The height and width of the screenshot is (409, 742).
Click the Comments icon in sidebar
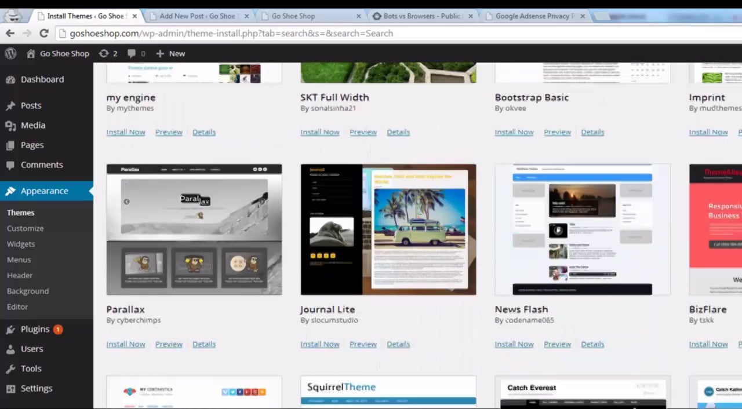point(10,165)
